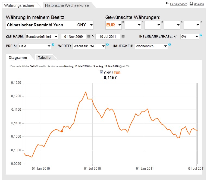Click the help icon beside HÄUFIGKEIT dropdown
Viewport: 207px width, 180px height.
coord(170,45)
